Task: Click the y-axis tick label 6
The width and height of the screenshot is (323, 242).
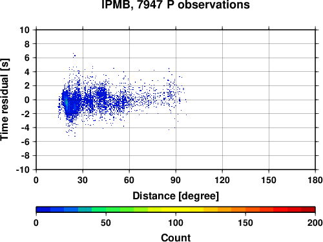Action: tap(27, 58)
